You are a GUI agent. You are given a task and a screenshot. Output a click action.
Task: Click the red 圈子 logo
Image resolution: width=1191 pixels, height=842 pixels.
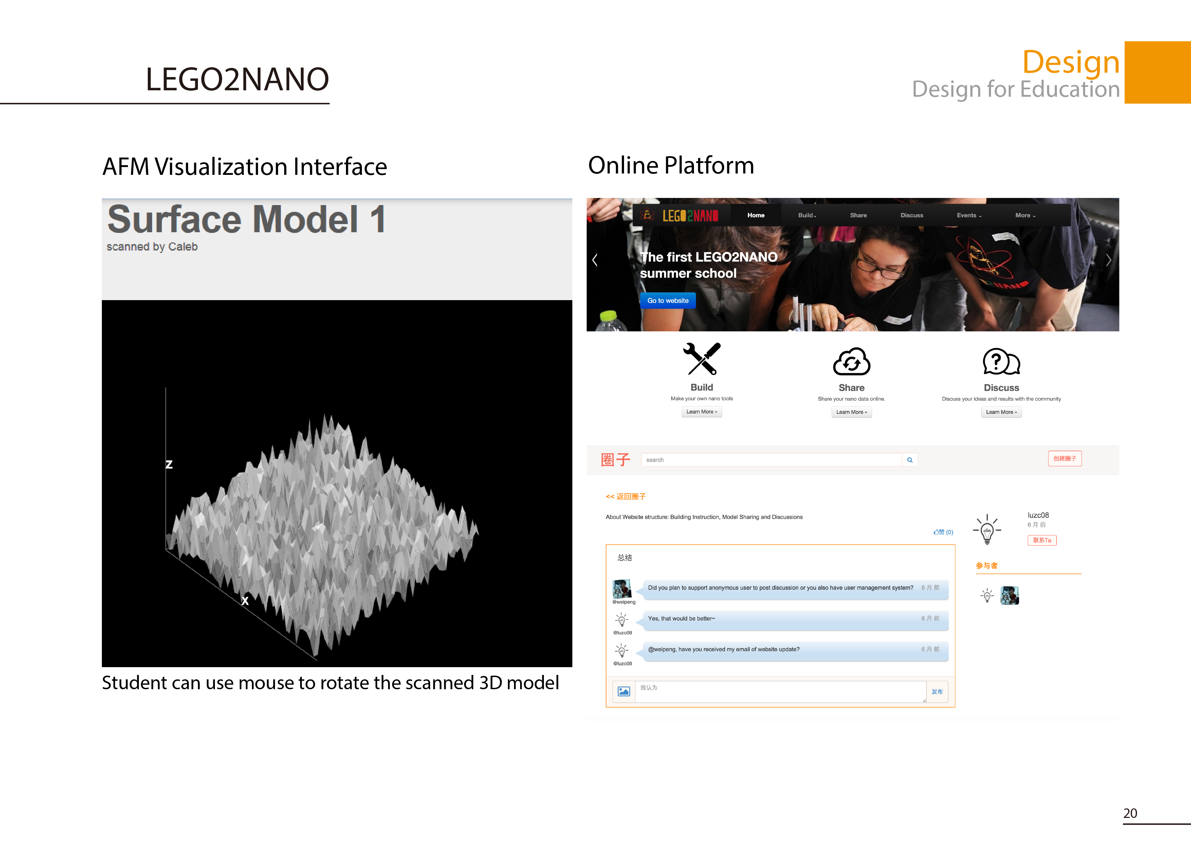pyautogui.click(x=615, y=460)
